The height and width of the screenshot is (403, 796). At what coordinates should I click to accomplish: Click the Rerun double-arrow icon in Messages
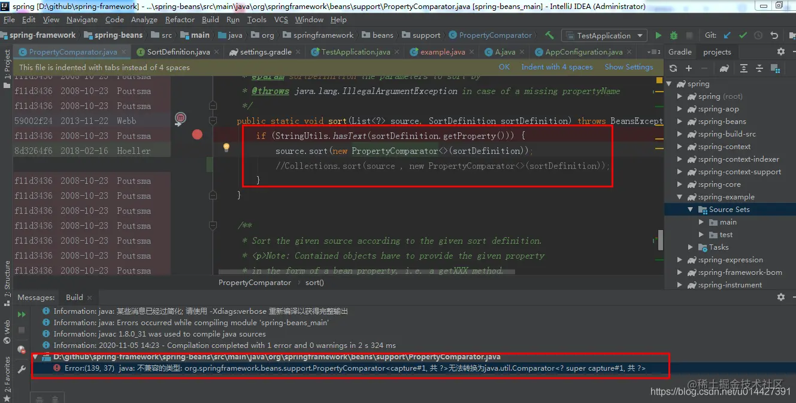pyautogui.click(x=22, y=314)
